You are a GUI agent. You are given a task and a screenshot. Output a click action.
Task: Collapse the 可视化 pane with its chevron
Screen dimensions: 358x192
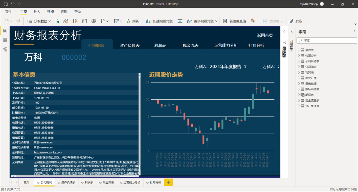coord(292,31)
